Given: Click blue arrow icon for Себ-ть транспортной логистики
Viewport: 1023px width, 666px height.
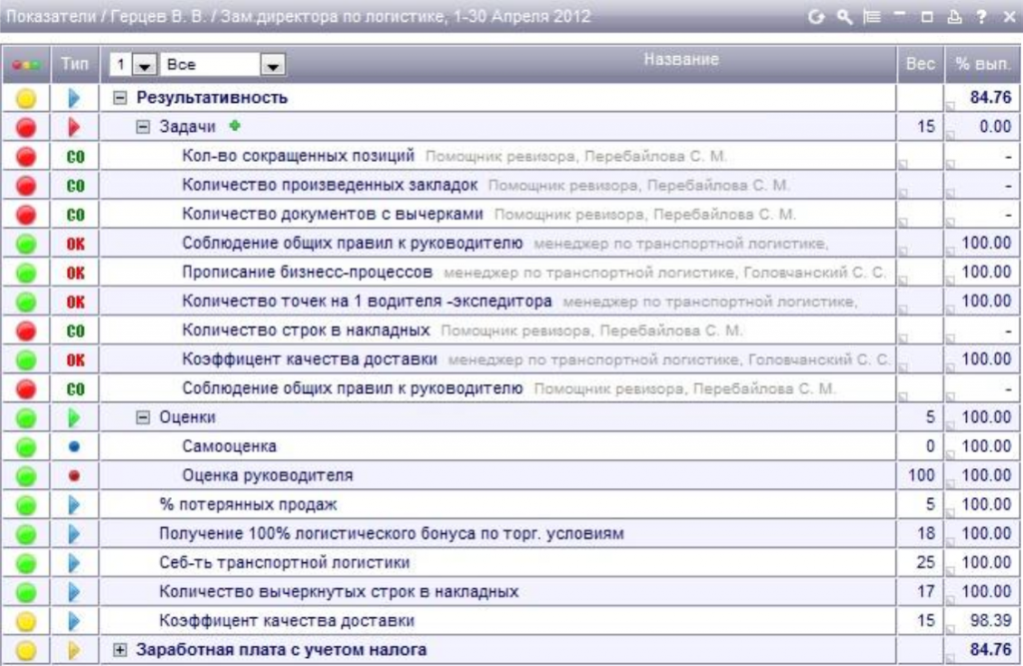Looking at the screenshot, I should tap(74, 563).
